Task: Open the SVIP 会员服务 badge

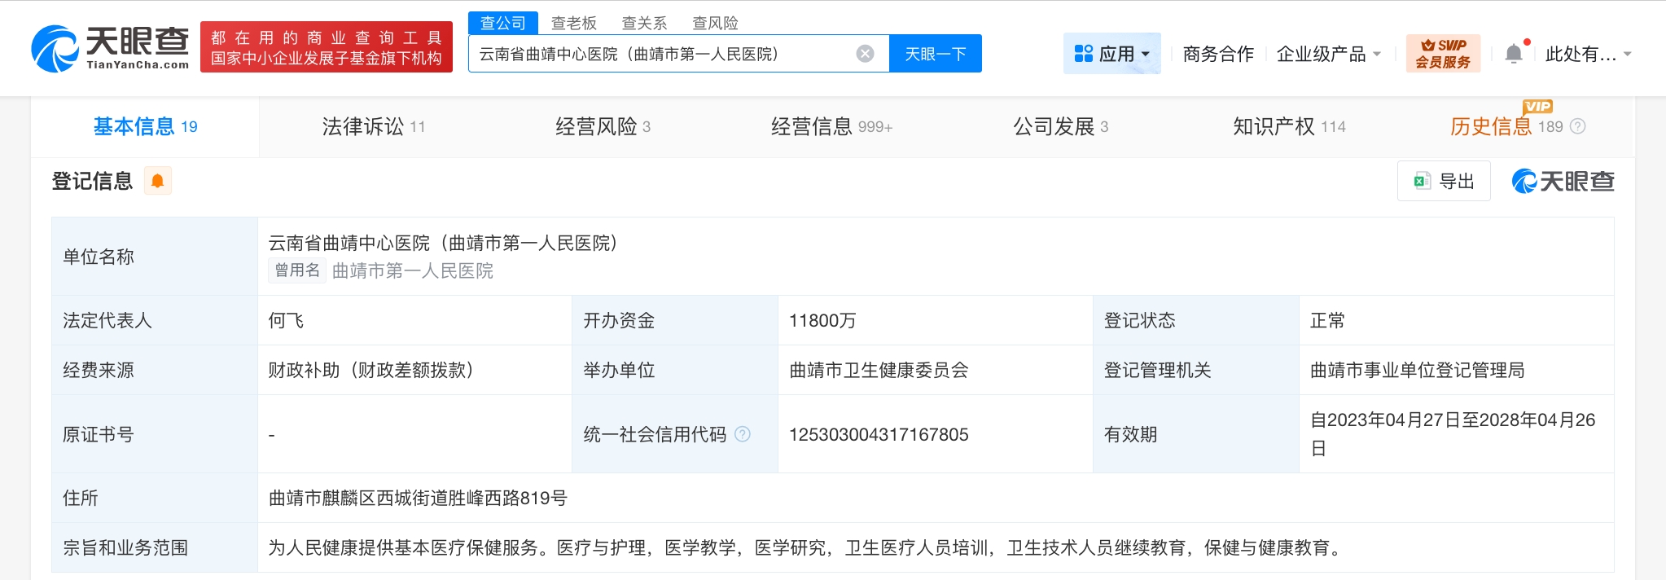Action: 1443,54
